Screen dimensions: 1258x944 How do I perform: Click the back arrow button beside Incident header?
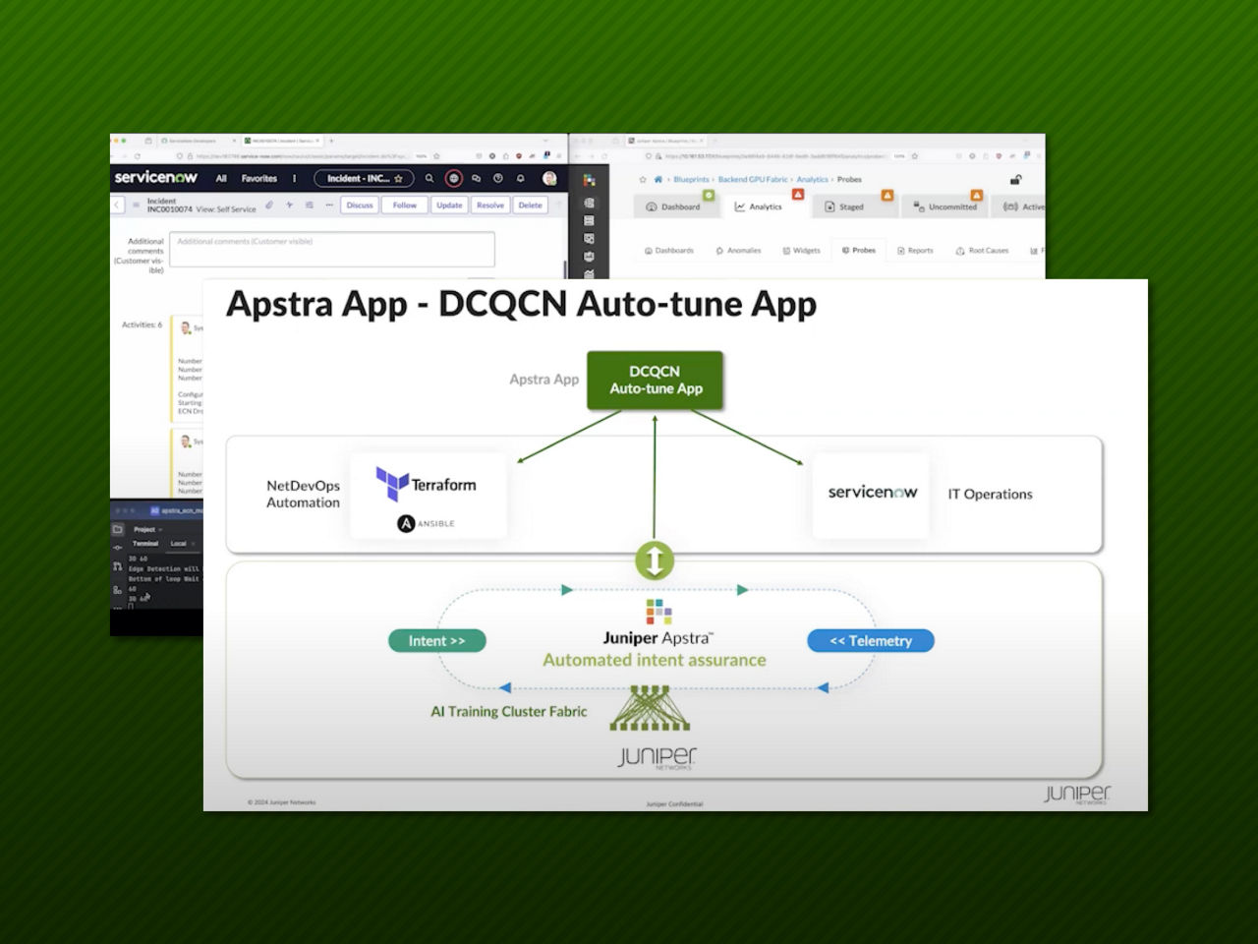[x=117, y=206]
